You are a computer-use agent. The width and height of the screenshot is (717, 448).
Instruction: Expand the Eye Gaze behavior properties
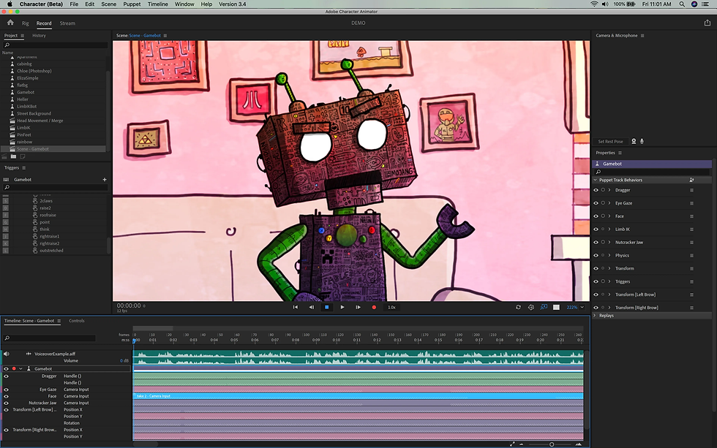coord(609,203)
